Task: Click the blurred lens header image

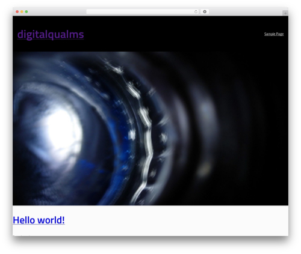Action: click(x=150, y=129)
